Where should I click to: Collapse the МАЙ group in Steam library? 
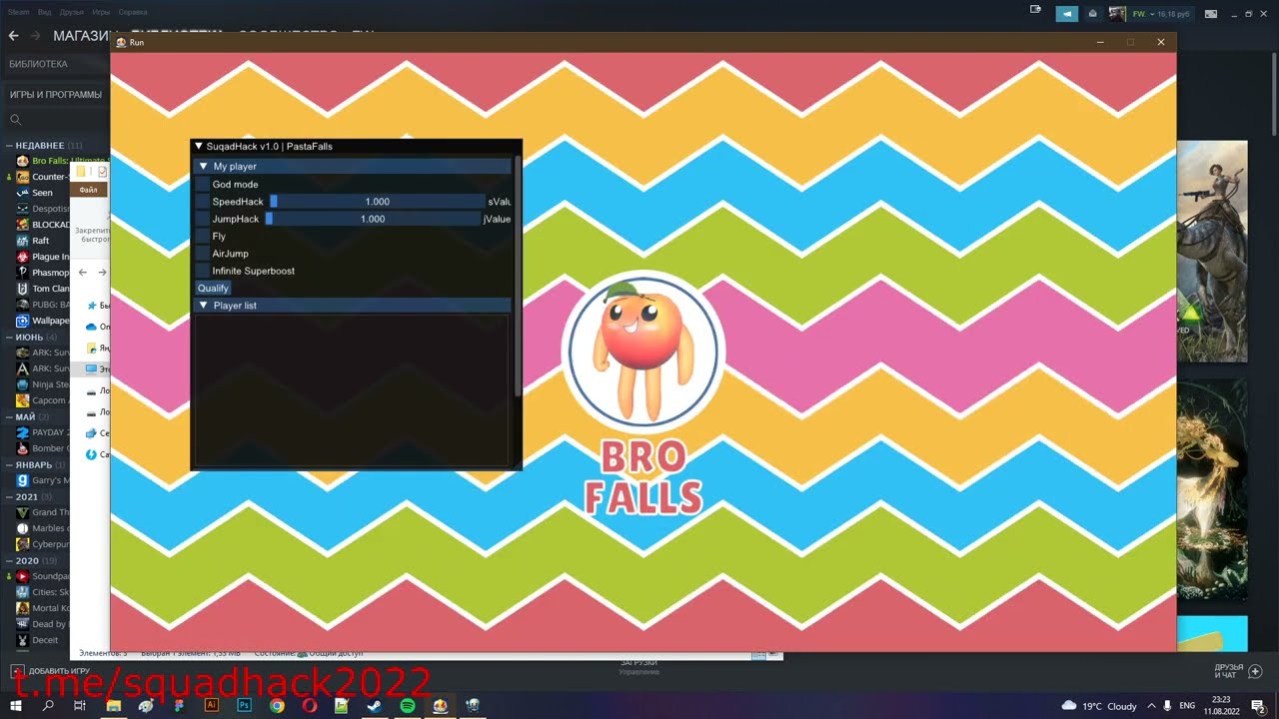[x=10, y=416]
